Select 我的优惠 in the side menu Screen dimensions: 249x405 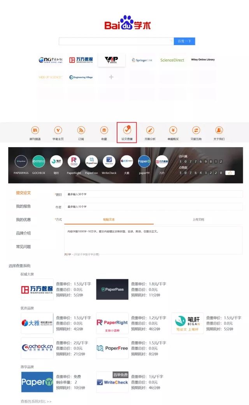pyautogui.click(x=23, y=220)
